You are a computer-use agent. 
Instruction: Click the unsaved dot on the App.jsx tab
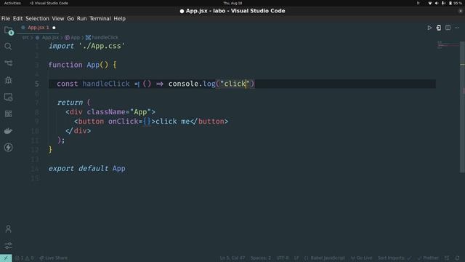54,28
